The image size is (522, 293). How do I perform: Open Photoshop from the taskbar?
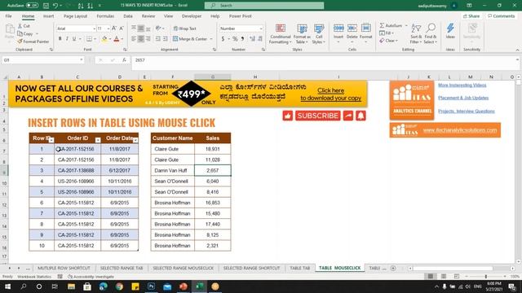(x=151, y=286)
